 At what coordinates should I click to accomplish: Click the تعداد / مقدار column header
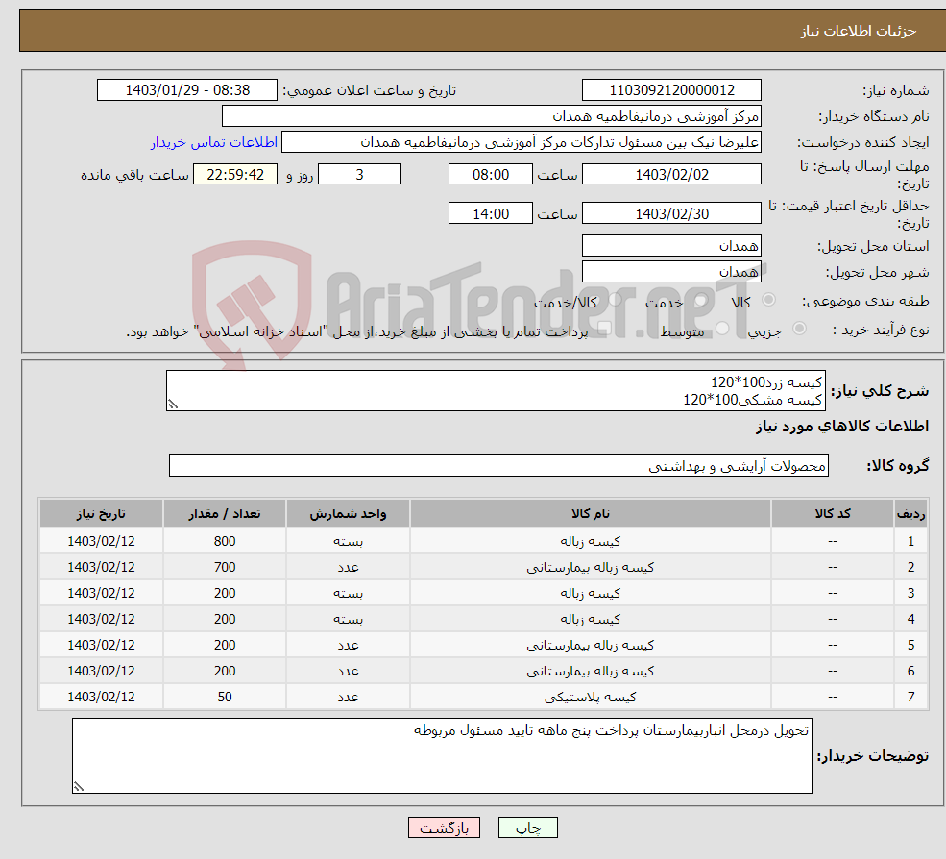coord(225,514)
